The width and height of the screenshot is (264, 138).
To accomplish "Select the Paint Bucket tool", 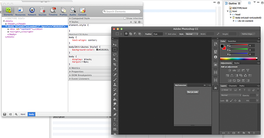I will [x=115, y=99].
